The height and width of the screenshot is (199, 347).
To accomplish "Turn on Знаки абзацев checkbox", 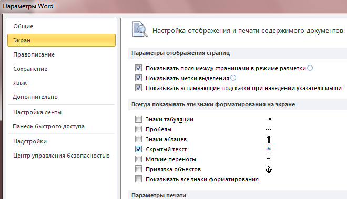I will 138,139.
